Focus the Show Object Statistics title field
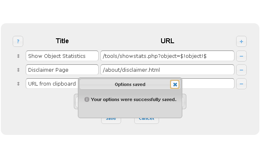The width and height of the screenshot is (261, 163). pos(62,56)
